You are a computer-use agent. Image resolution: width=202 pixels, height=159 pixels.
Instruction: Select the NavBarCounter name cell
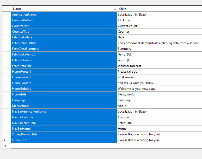point(64,117)
